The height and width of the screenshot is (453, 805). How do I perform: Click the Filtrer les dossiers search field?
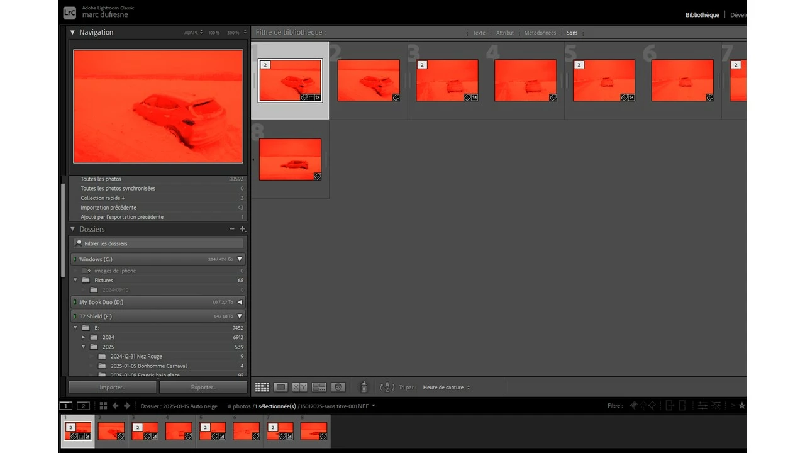(157, 243)
